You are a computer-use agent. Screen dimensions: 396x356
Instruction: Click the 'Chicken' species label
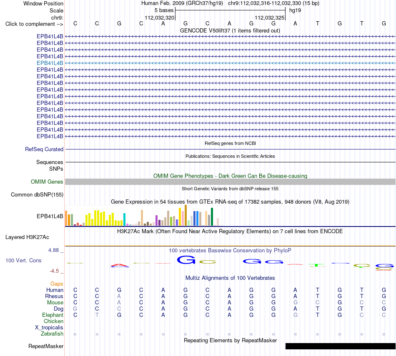pos(53,321)
